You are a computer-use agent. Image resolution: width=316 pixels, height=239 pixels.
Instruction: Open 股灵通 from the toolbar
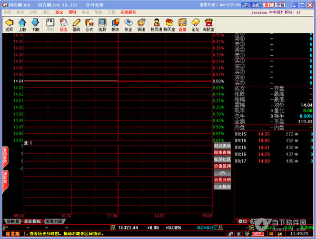coord(156,25)
